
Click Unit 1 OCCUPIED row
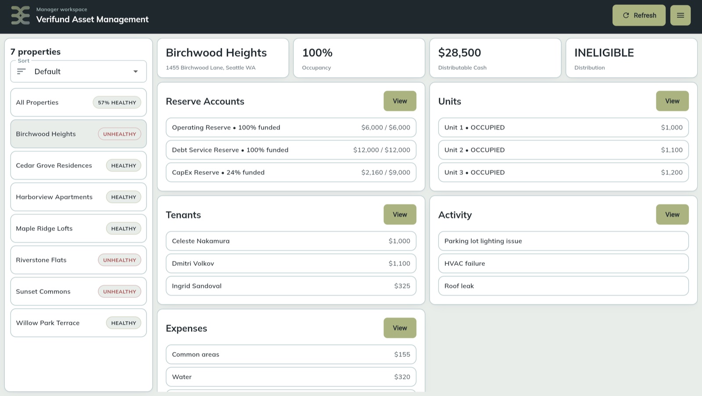click(563, 127)
